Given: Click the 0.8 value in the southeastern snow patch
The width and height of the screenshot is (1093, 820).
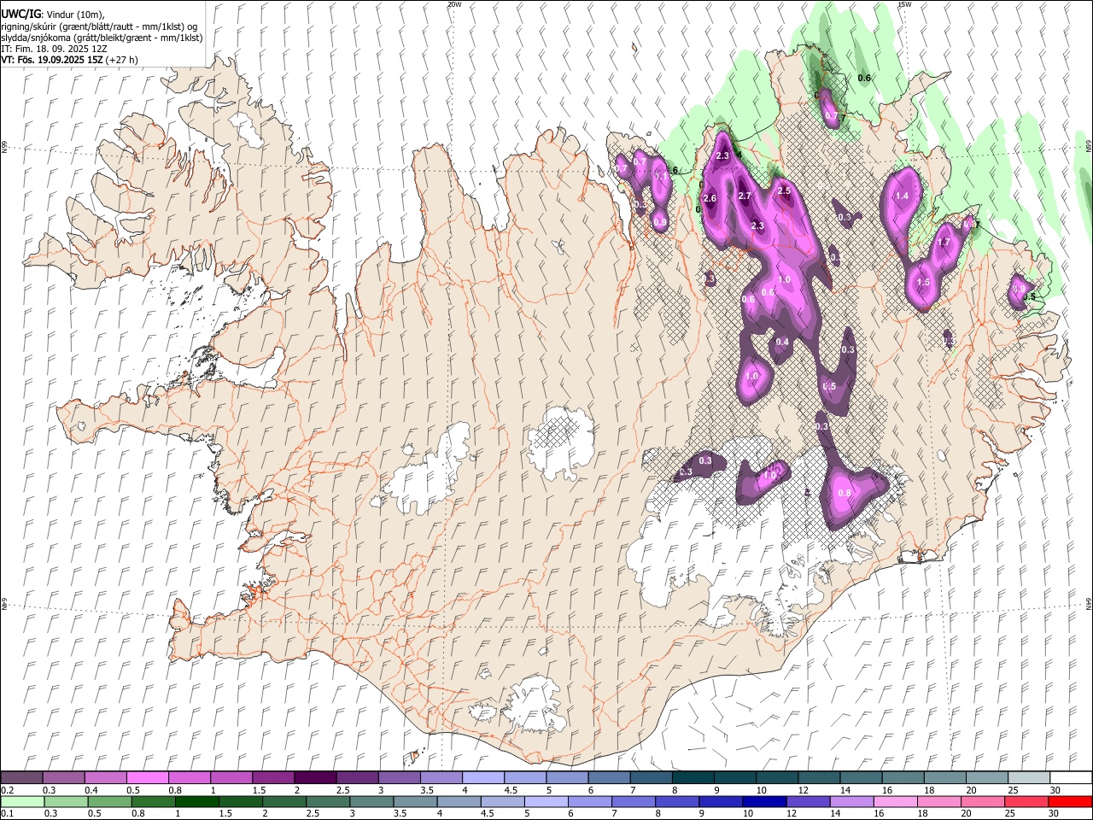Looking at the screenshot, I should coord(845,493).
